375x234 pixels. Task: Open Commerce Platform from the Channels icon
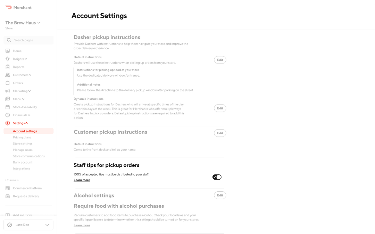tap(8, 188)
